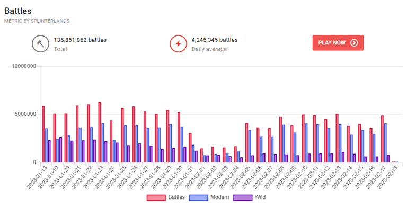Click the 135,851,052 battles total text
This screenshot has width=407, height=208.
80,40
